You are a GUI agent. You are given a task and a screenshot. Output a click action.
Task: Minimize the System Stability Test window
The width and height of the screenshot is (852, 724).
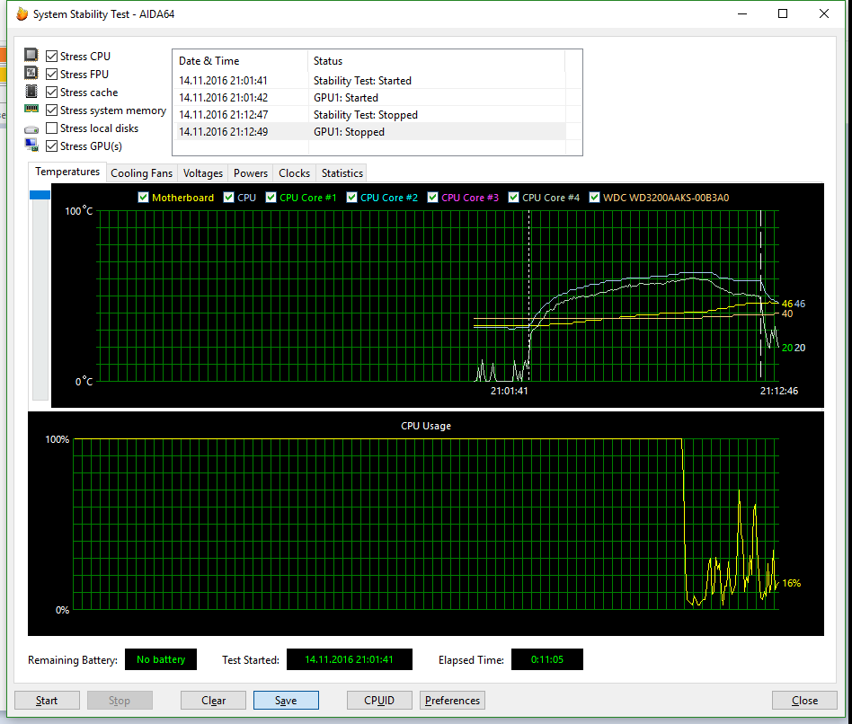tap(742, 13)
